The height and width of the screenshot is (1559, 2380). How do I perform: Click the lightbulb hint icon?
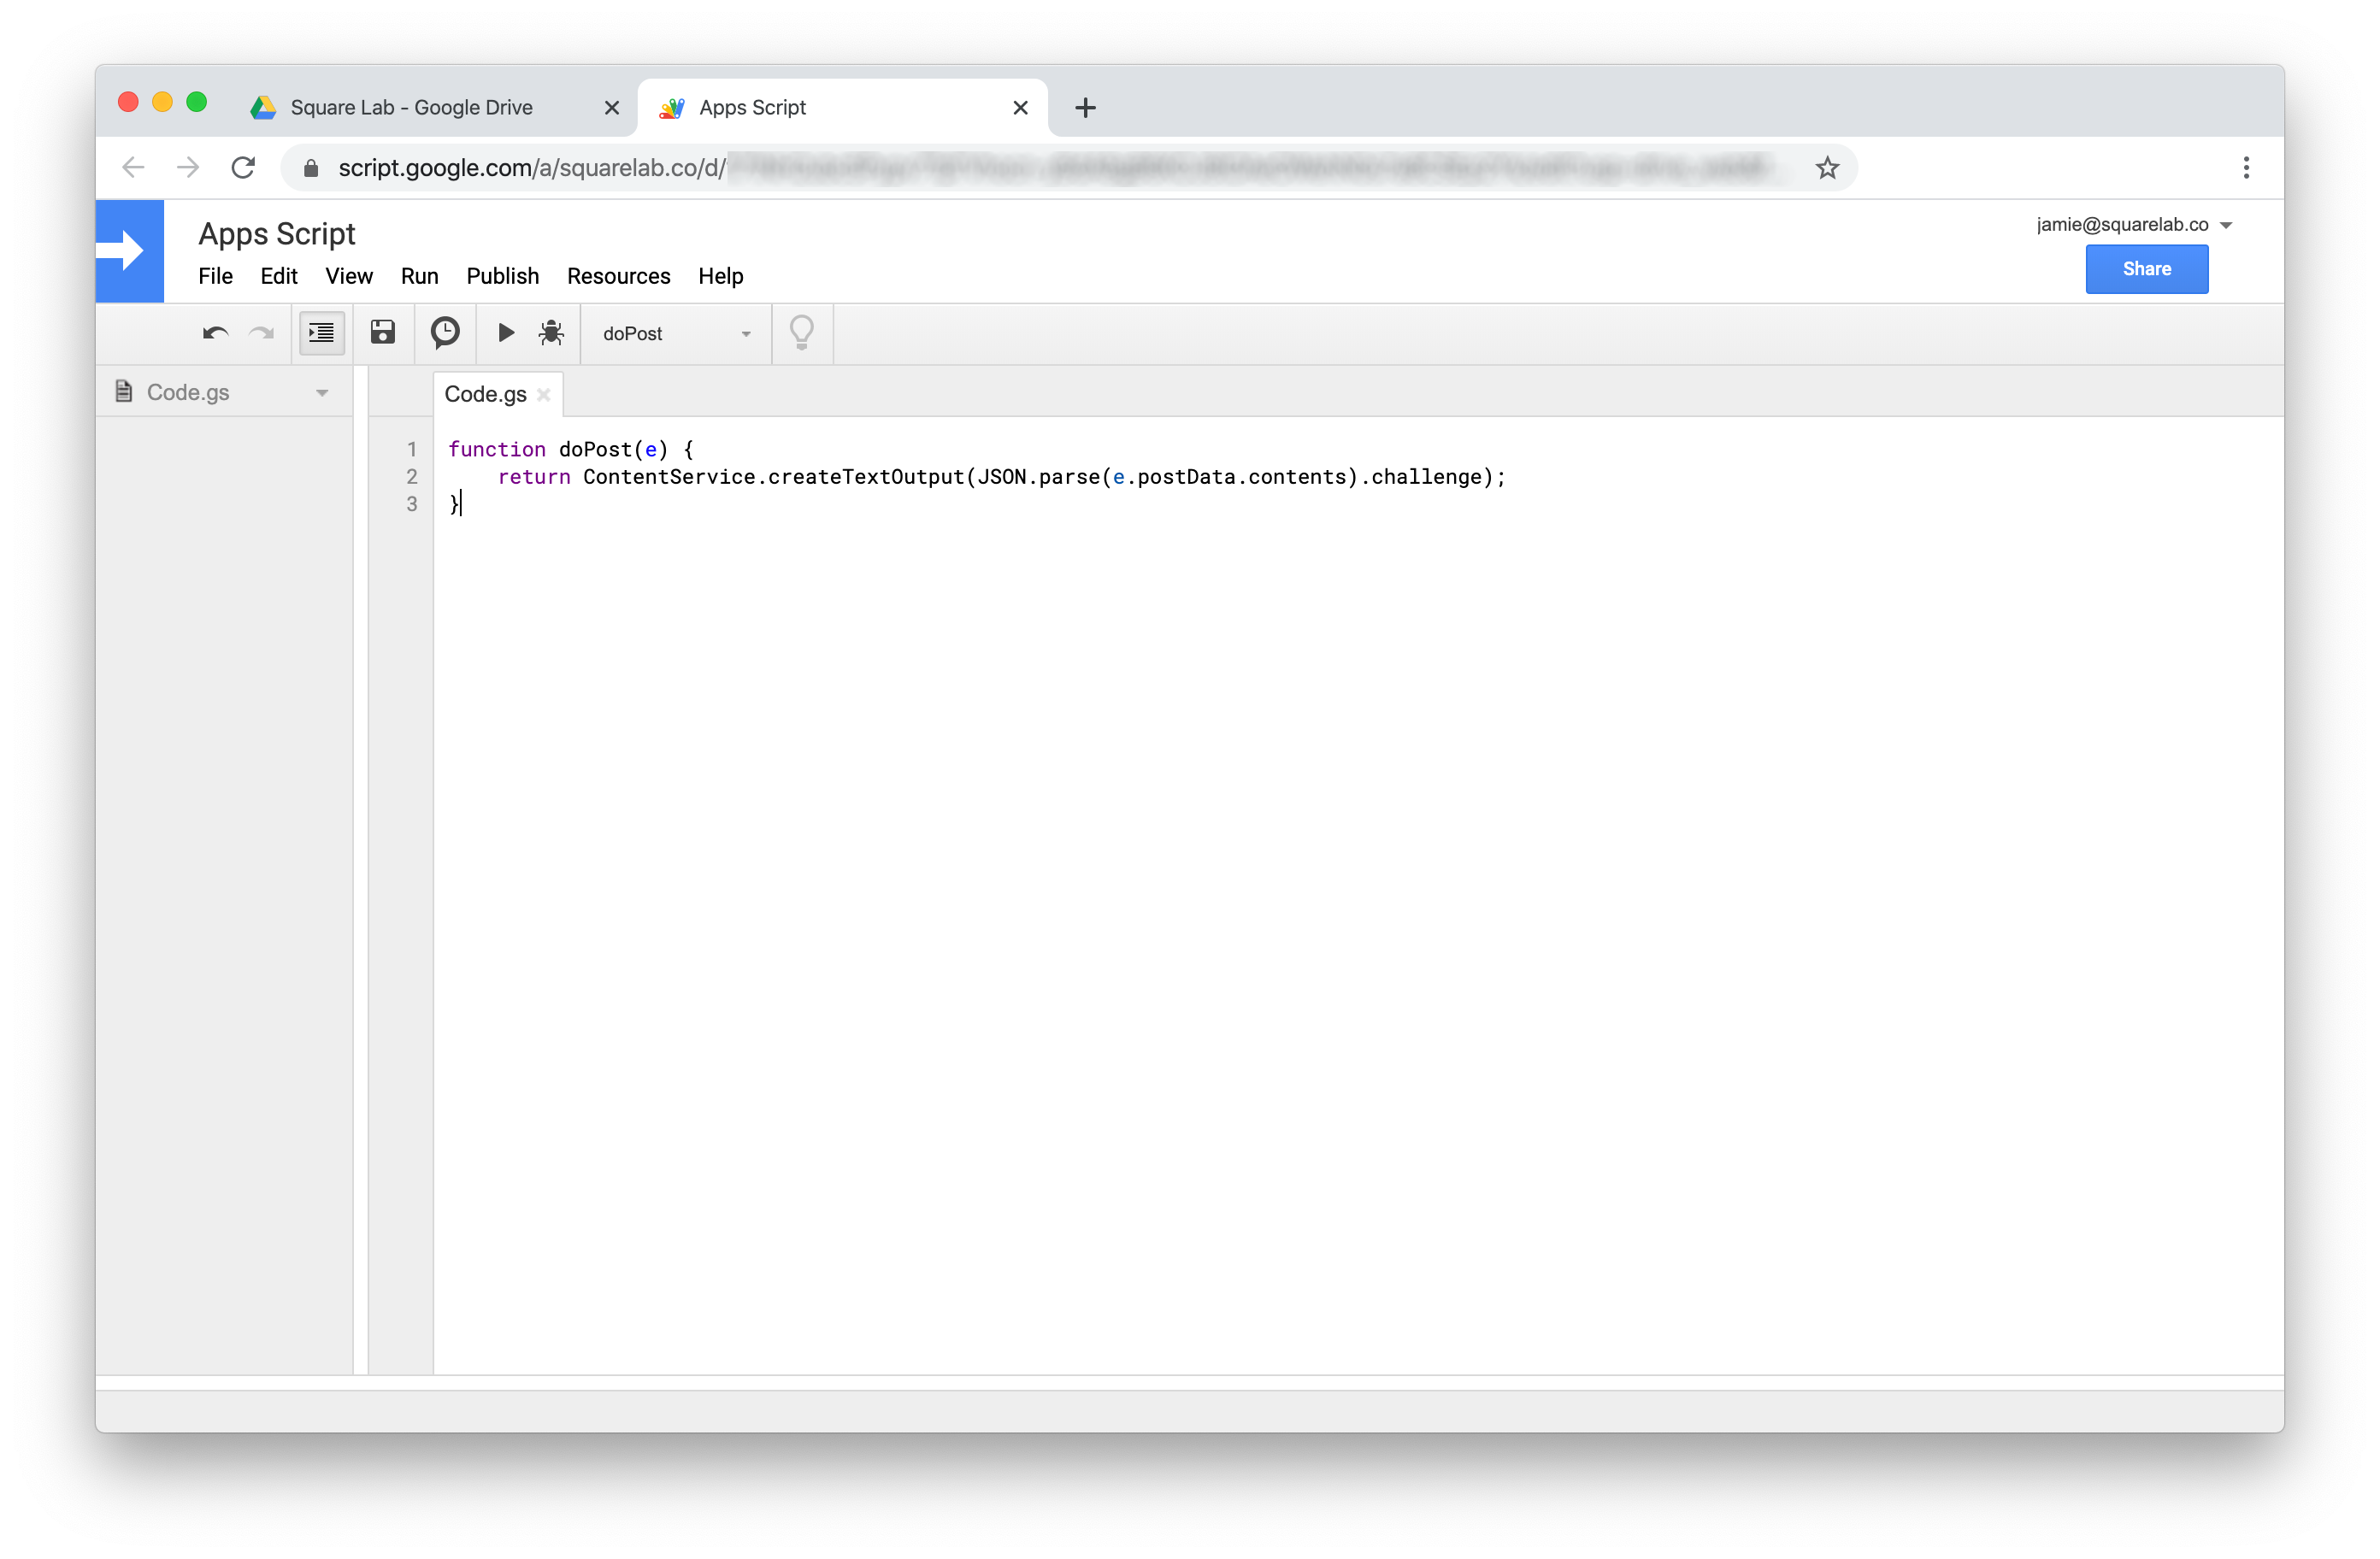pyautogui.click(x=801, y=333)
